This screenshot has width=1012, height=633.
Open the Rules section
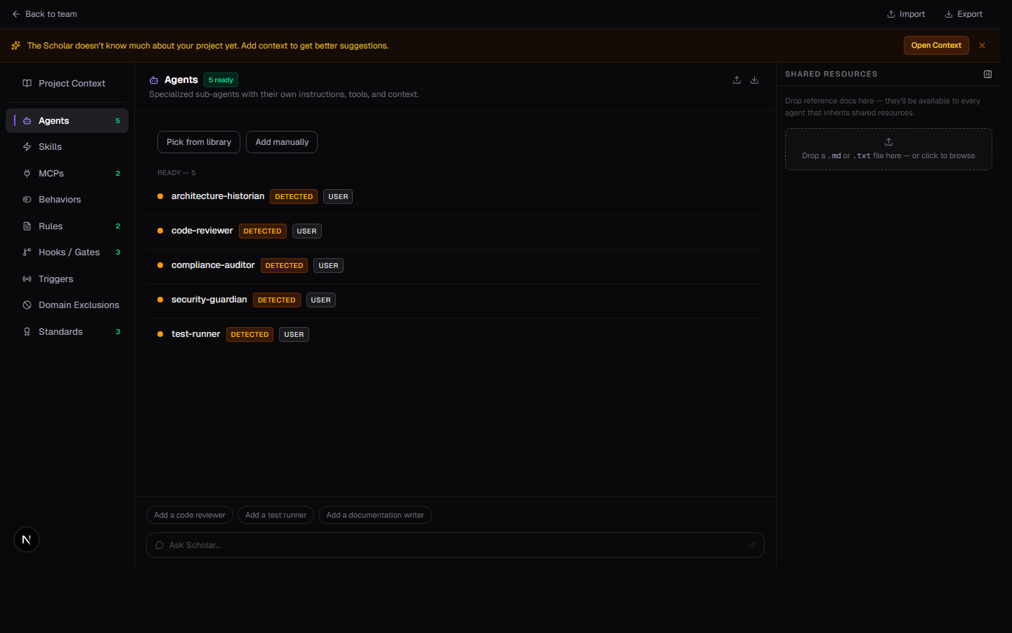point(67,226)
